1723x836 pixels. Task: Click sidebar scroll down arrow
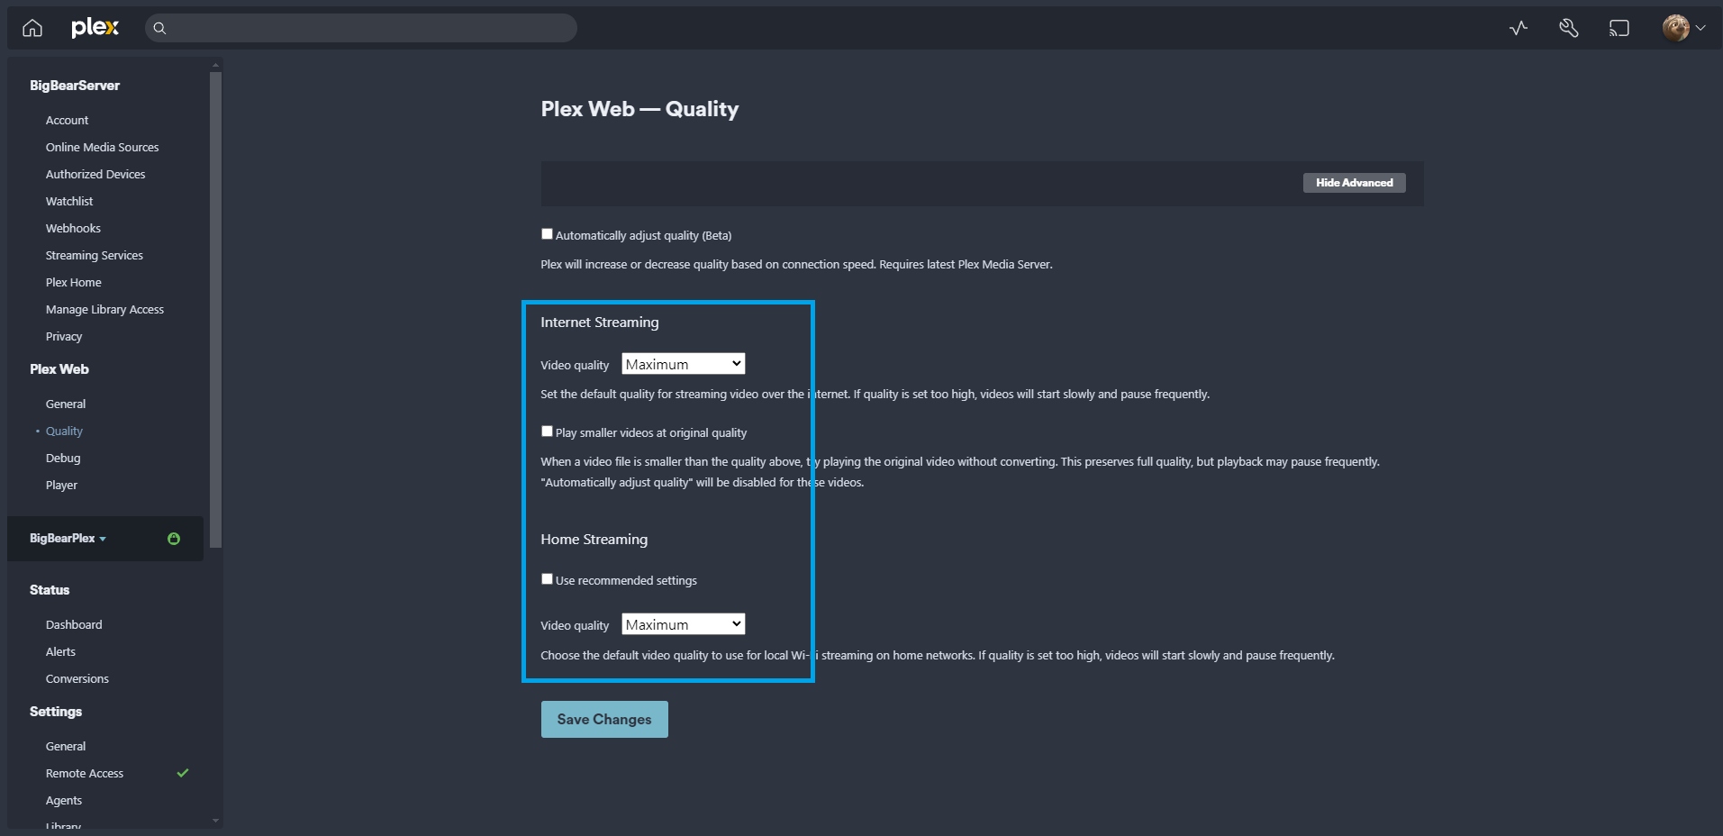(x=215, y=821)
